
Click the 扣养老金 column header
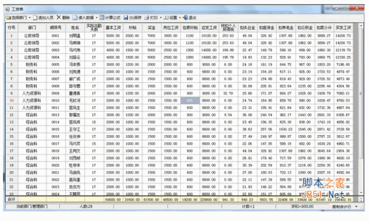[x=286, y=28]
